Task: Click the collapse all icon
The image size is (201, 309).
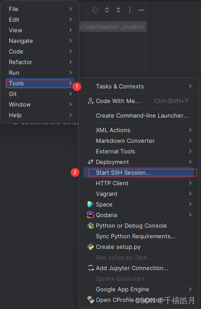Action: coord(118,10)
